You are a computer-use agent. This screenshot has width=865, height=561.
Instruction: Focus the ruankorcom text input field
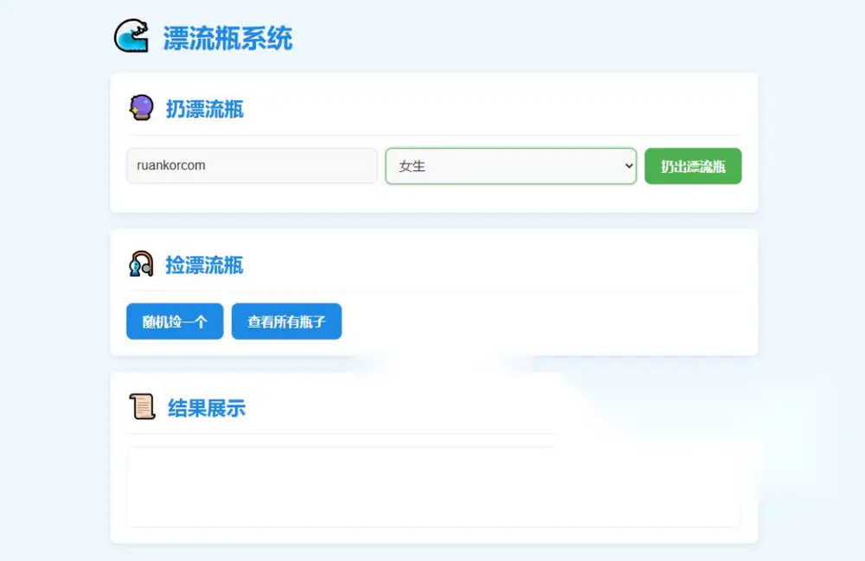pyautogui.click(x=252, y=165)
